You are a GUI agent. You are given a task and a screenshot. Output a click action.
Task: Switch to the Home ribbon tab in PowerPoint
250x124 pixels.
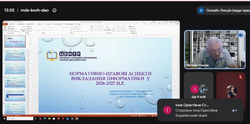pyautogui.click(x=12, y=24)
